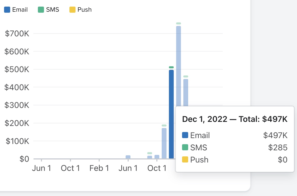Click the SMS cap above the tallest bar
The image size is (297, 196).
[x=179, y=23]
